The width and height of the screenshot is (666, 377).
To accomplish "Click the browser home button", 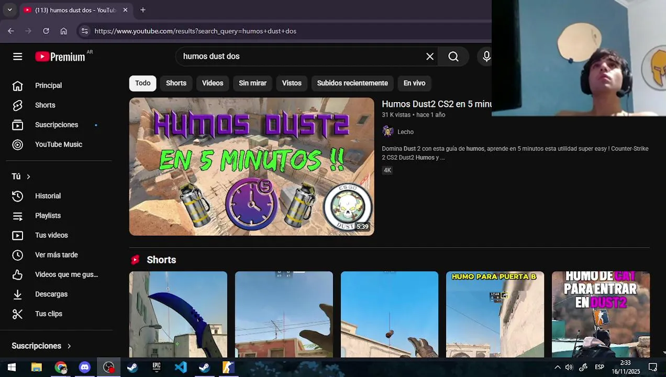I will pyautogui.click(x=64, y=31).
